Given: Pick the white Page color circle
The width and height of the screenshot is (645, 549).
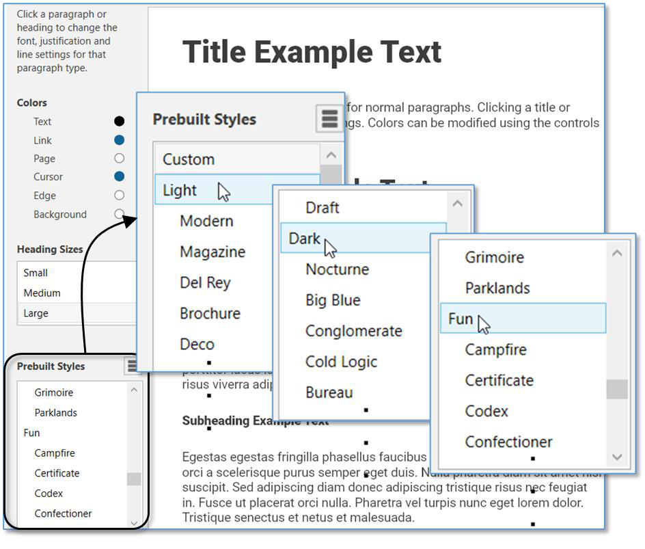Looking at the screenshot, I should coord(119,159).
